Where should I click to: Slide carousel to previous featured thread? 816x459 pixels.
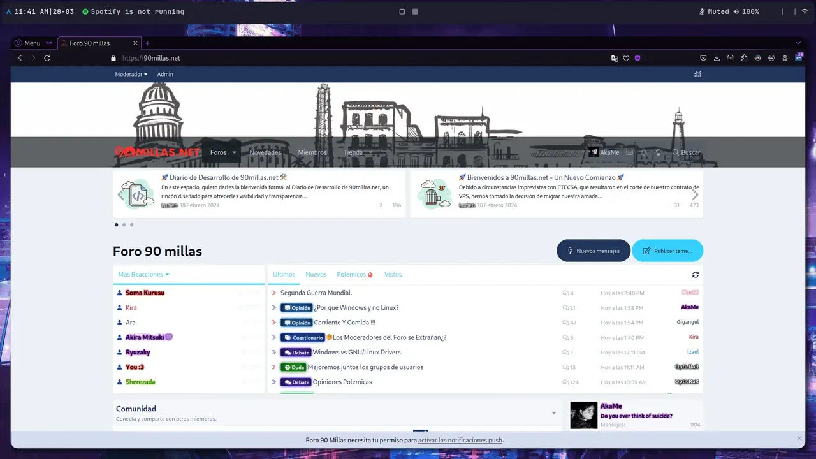tap(121, 194)
